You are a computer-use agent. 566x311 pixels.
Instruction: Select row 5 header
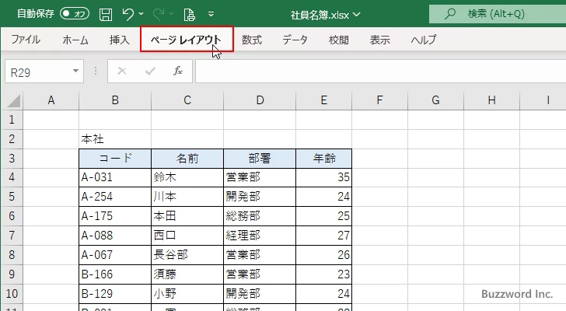(12, 197)
